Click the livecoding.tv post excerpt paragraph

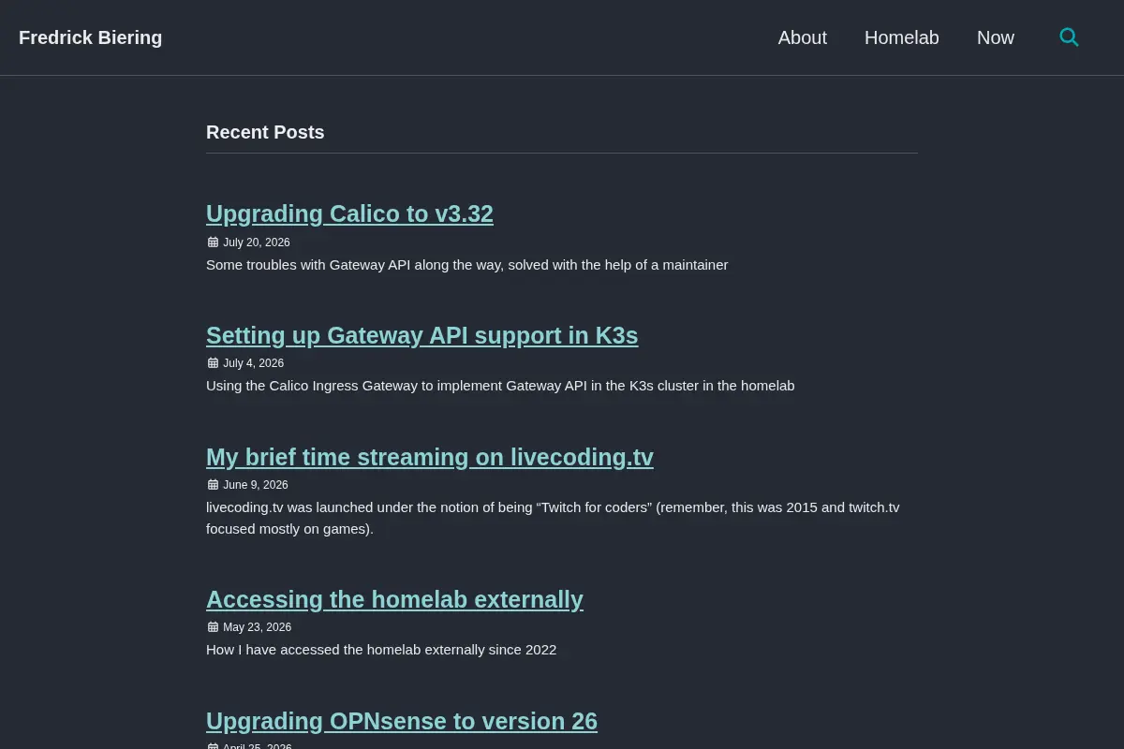pos(553,518)
